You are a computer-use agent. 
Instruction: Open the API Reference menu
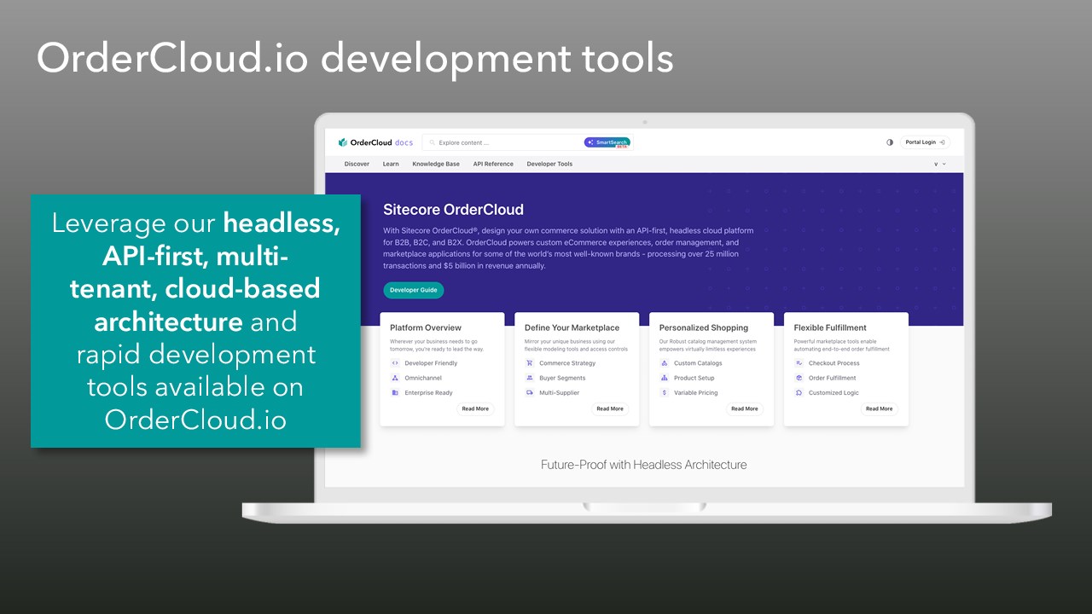click(493, 164)
